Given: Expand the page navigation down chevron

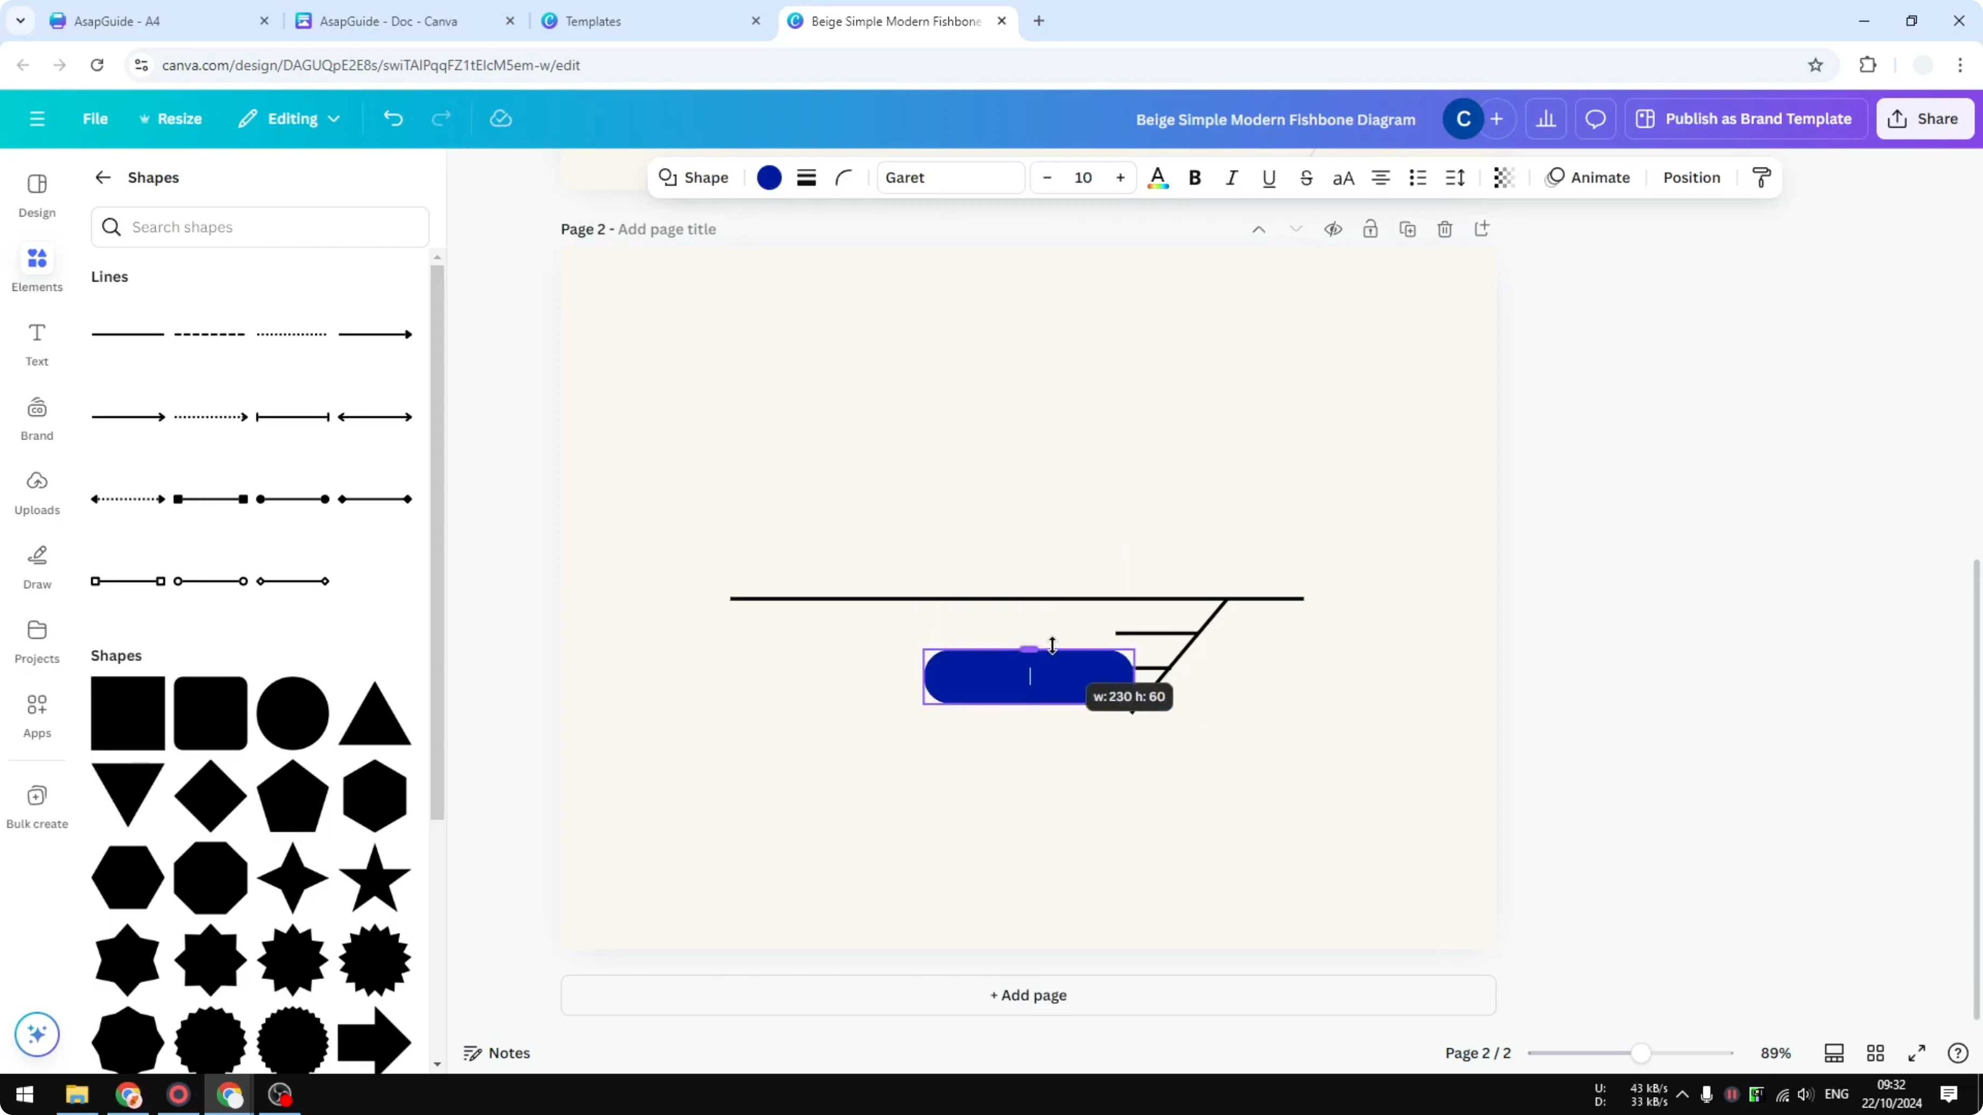Looking at the screenshot, I should [x=1295, y=228].
